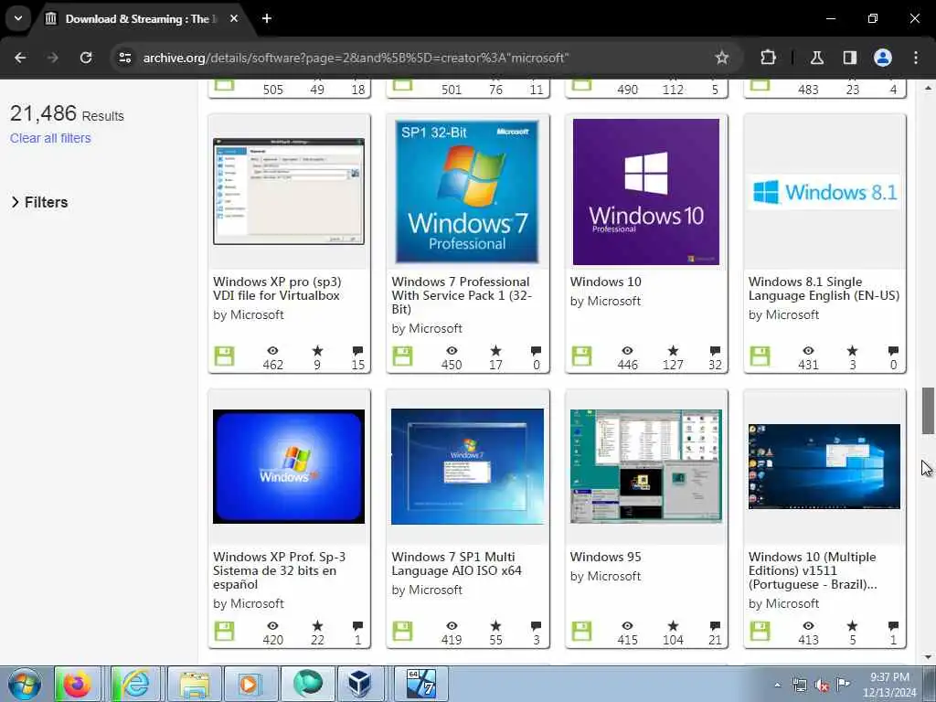
Task: Click the views eye icon showing 446
Action: tap(627, 351)
